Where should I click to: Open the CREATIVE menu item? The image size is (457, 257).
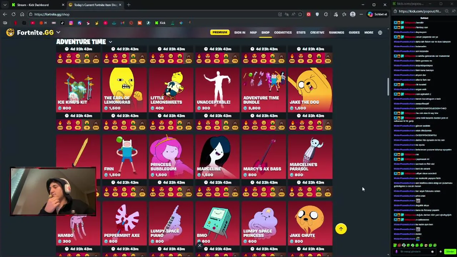(x=317, y=32)
